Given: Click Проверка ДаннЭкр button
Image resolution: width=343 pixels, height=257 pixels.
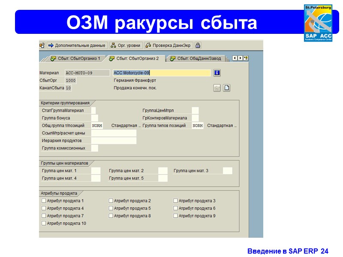Looking at the screenshot, I should 168,45.
